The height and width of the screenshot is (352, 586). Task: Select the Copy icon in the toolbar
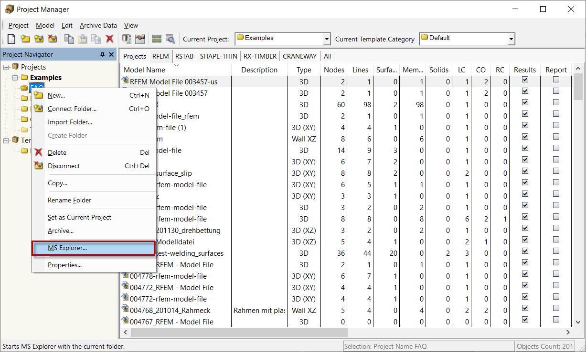point(69,39)
